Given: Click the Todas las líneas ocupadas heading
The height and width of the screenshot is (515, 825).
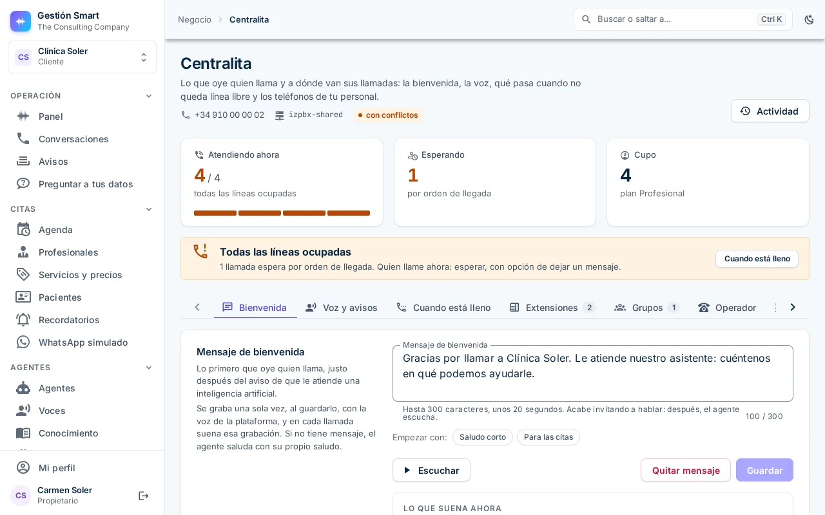Looking at the screenshot, I should (286, 252).
